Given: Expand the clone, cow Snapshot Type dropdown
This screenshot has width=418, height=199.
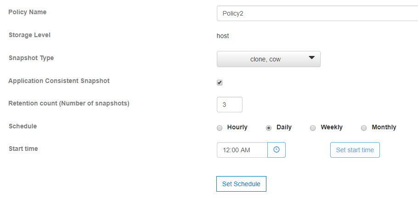Looking at the screenshot, I should [268, 59].
